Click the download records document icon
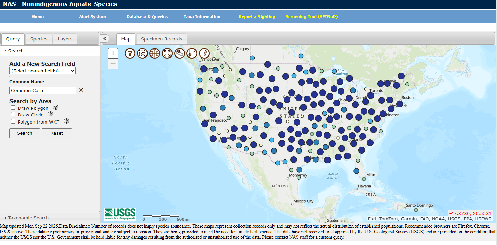The width and height of the screenshot is (497, 245). 192,53
